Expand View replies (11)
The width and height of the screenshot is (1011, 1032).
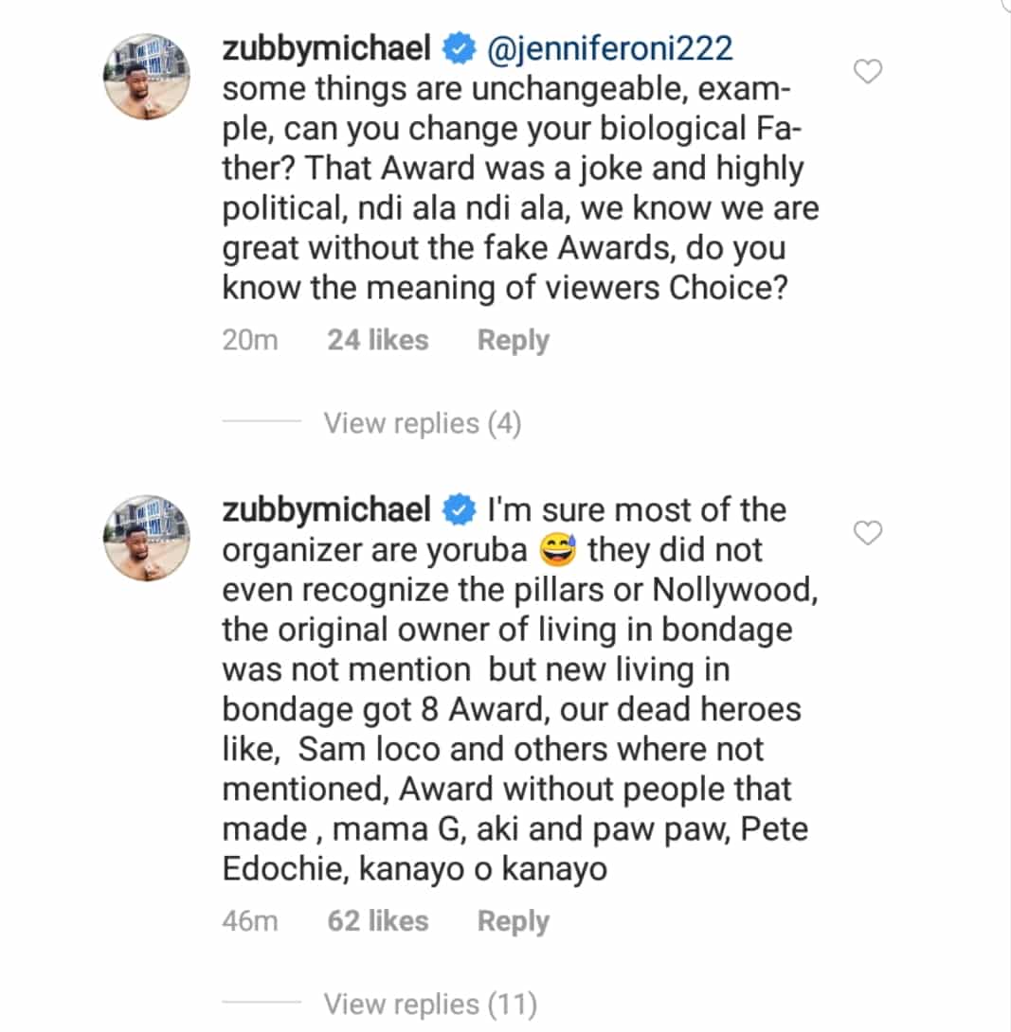(x=430, y=1004)
